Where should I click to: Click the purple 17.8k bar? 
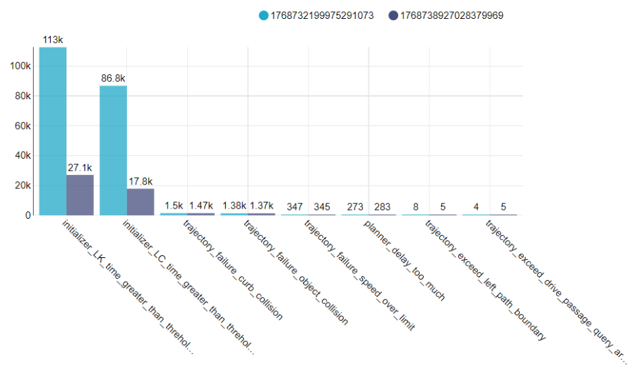pyautogui.click(x=140, y=201)
